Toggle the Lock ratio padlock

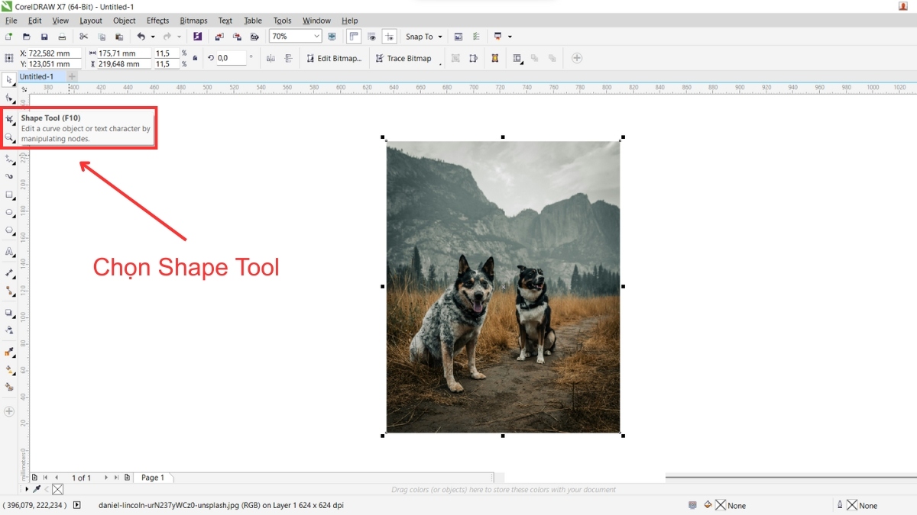195,58
